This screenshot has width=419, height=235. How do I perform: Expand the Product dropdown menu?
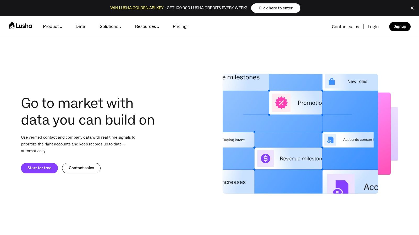click(52, 27)
